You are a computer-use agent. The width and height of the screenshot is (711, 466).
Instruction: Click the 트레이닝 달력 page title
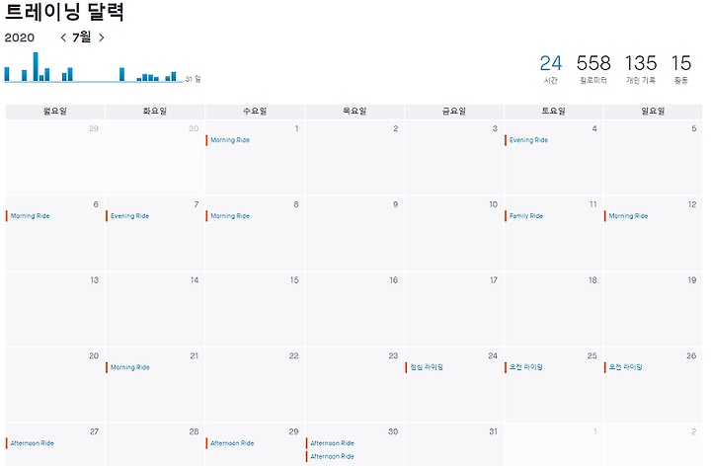[x=64, y=11]
